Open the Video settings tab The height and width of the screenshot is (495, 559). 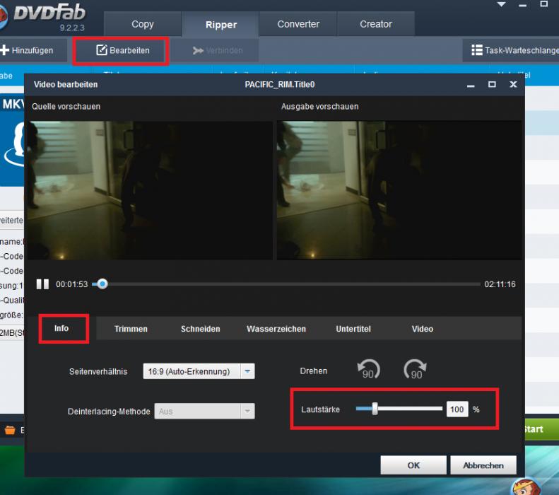click(423, 329)
